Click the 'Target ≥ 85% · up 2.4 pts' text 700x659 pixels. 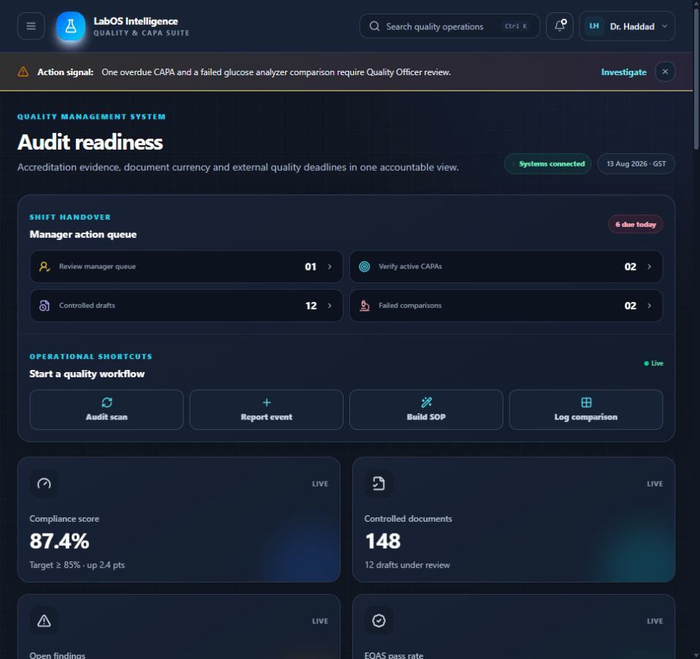(x=77, y=565)
